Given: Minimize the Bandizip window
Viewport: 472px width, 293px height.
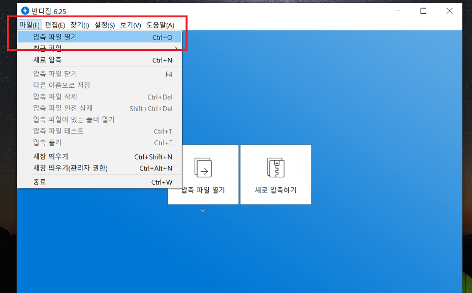Looking at the screenshot, I should tap(398, 11).
